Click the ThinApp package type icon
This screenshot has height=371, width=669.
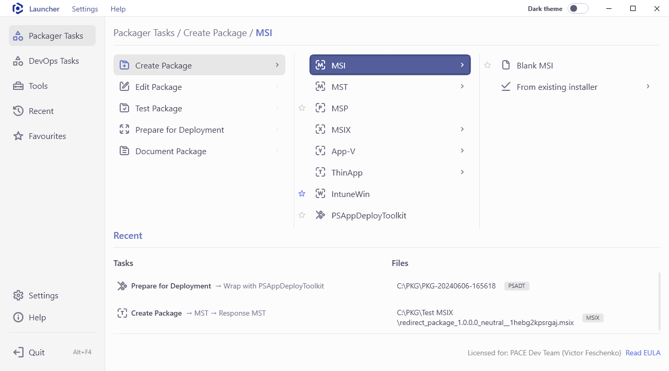tap(320, 172)
